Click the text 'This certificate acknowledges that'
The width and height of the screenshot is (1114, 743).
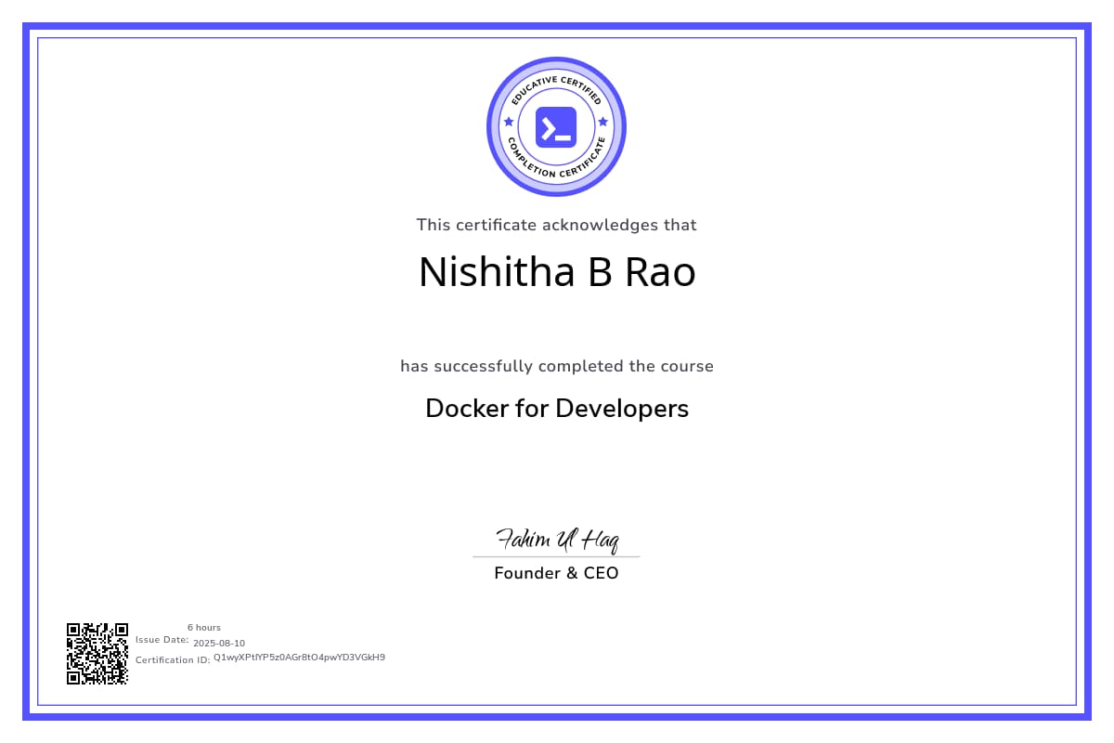(x=557, y=225)
